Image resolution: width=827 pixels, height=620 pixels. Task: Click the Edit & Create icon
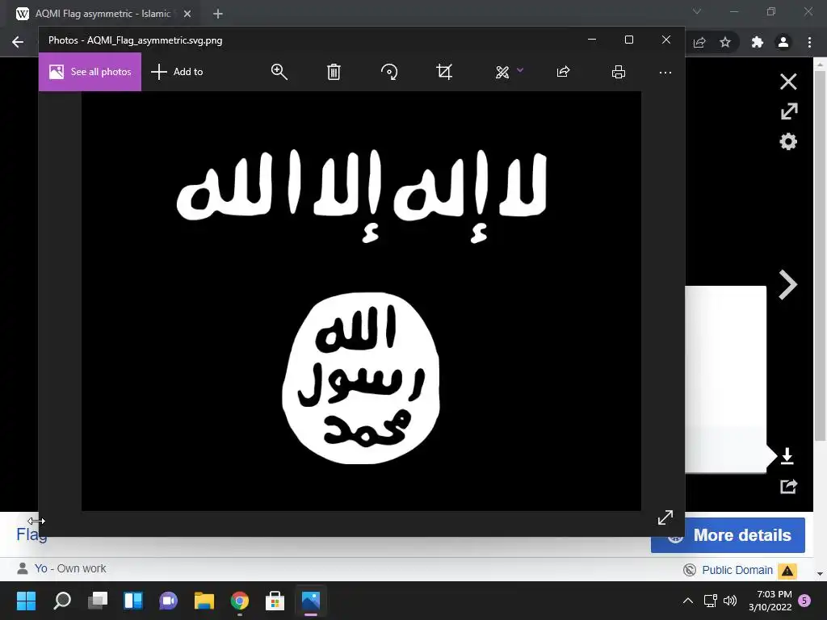click(502, 72)
